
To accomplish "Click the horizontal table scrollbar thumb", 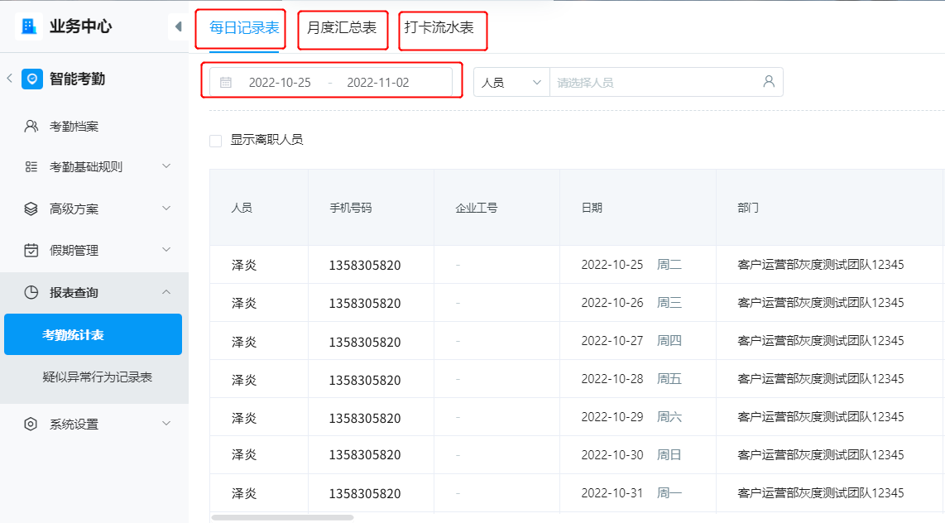I will 283,517.
